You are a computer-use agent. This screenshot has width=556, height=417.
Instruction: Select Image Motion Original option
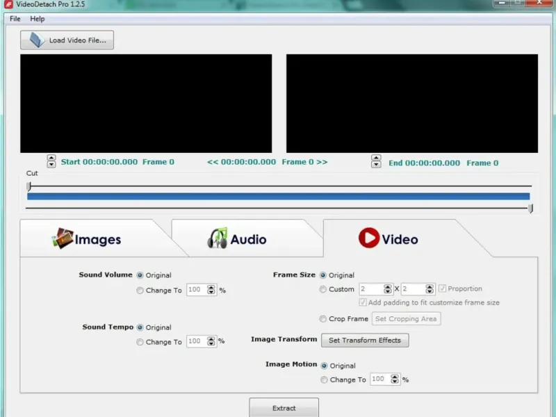324,366
